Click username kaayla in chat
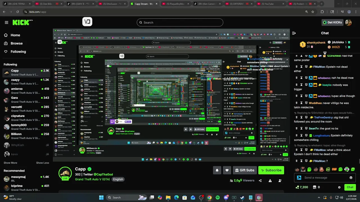The height and width of the screenshot is (202, 360). pyautogui.click(x=327, y=85)
